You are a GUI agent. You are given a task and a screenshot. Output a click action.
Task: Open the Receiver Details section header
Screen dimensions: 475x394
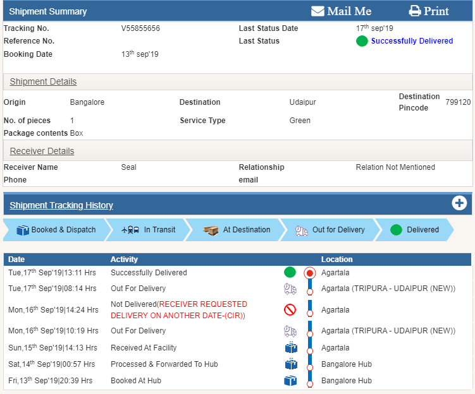coord(42,151)
